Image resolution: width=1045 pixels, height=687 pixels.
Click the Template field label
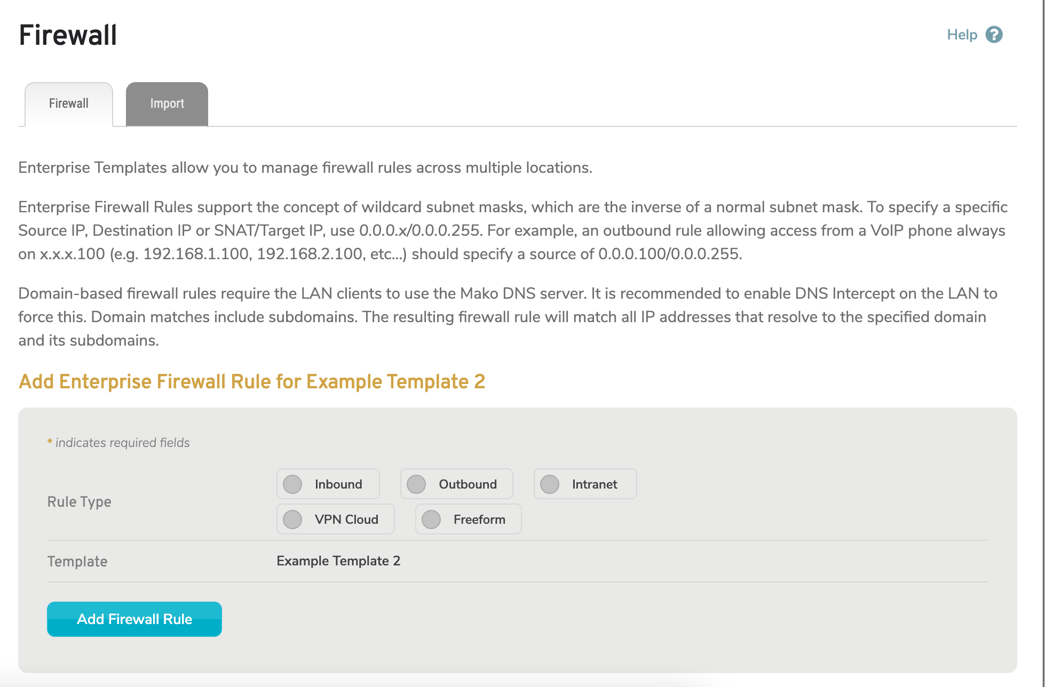[x=77, y=561]
